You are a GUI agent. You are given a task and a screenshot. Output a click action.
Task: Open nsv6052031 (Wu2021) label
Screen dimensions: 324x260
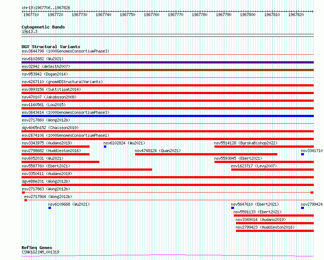tap(43, 158)
